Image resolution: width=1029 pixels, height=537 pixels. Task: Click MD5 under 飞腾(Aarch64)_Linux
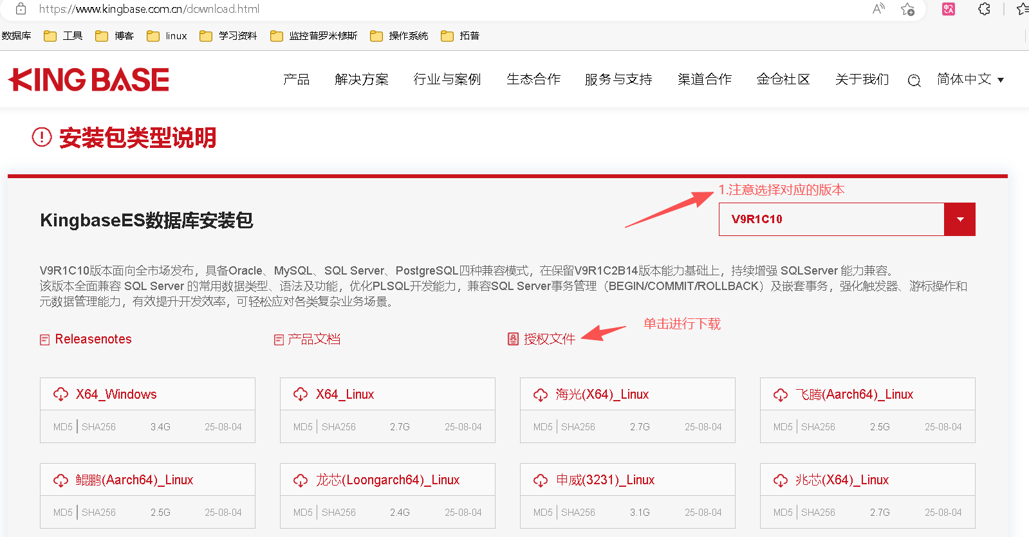(783, 427)
